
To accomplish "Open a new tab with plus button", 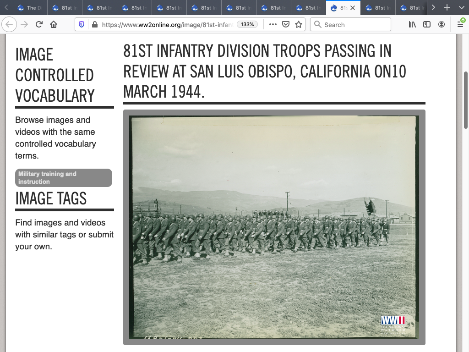I will click(x=447, y=7).
